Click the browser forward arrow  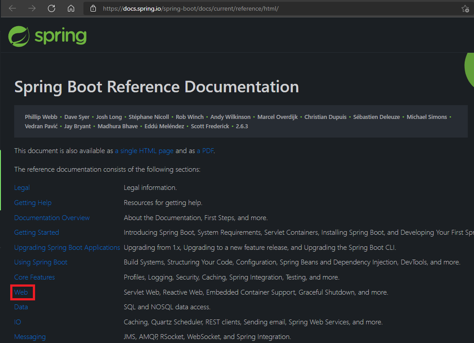click(x=32, y=8)
